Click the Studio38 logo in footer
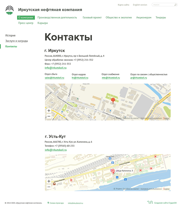Screen dimensions: 185x208 click(150, 202)
